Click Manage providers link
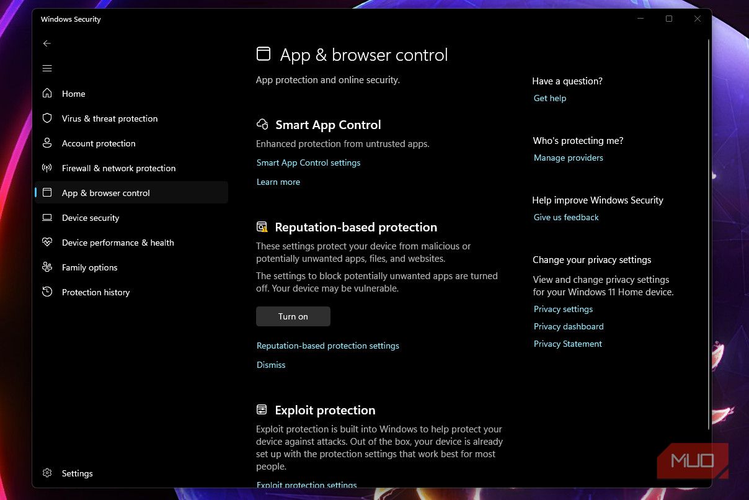Screen dimensions: 749x500 (569, 158)
